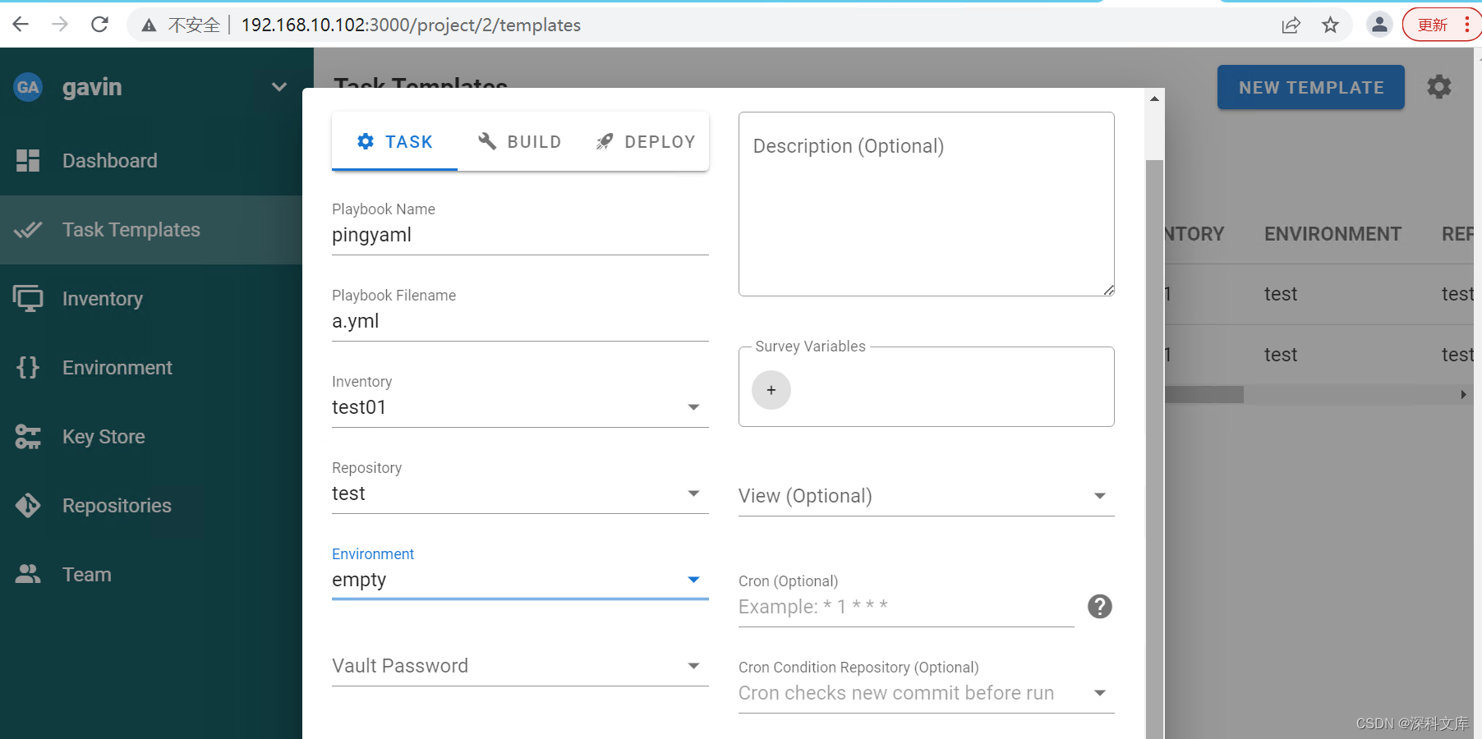Image resolution: width=1482 pixels, height=739 pixels.
Task: Click the Cron (Optional) input field
Action: coord(906,607)
